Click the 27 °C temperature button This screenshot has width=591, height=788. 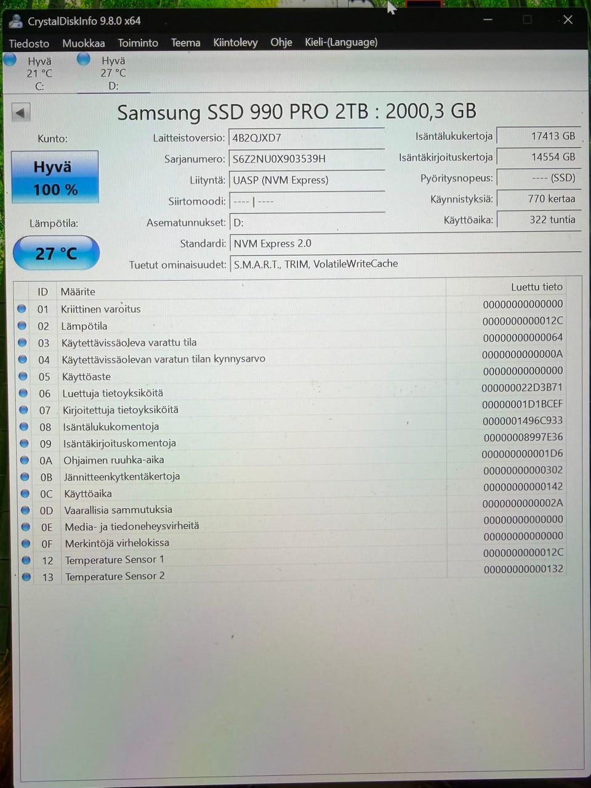pos(55,253)
